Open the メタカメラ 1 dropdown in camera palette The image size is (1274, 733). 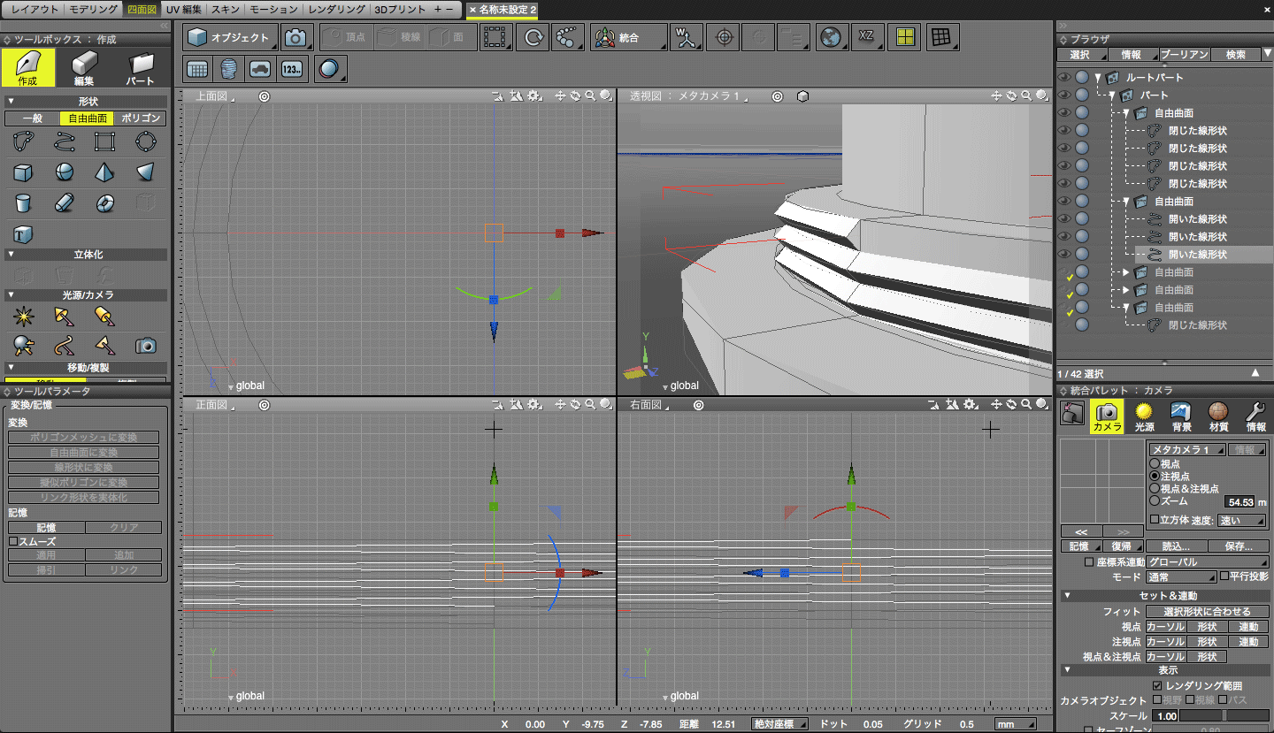click(1186, 449)
